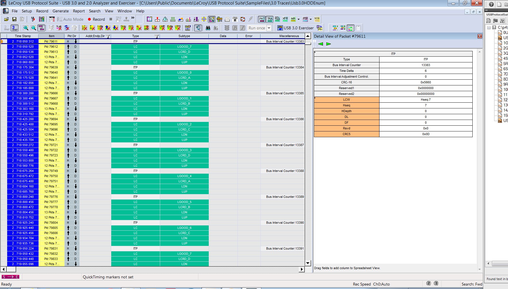Click the Zoom In magnifier icon

26,28
